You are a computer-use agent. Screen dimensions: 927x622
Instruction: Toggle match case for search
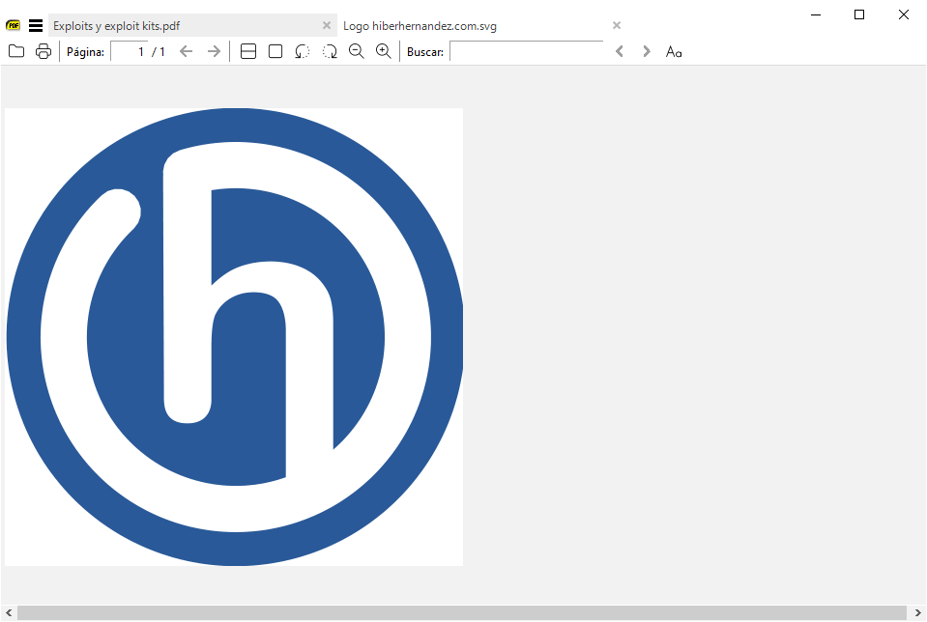coord(674,52)
